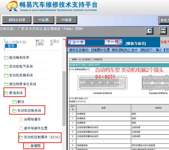The image size is (169, 150).
Task: Expand the 排出物质净化系统 folder
Action: [23, 84]
